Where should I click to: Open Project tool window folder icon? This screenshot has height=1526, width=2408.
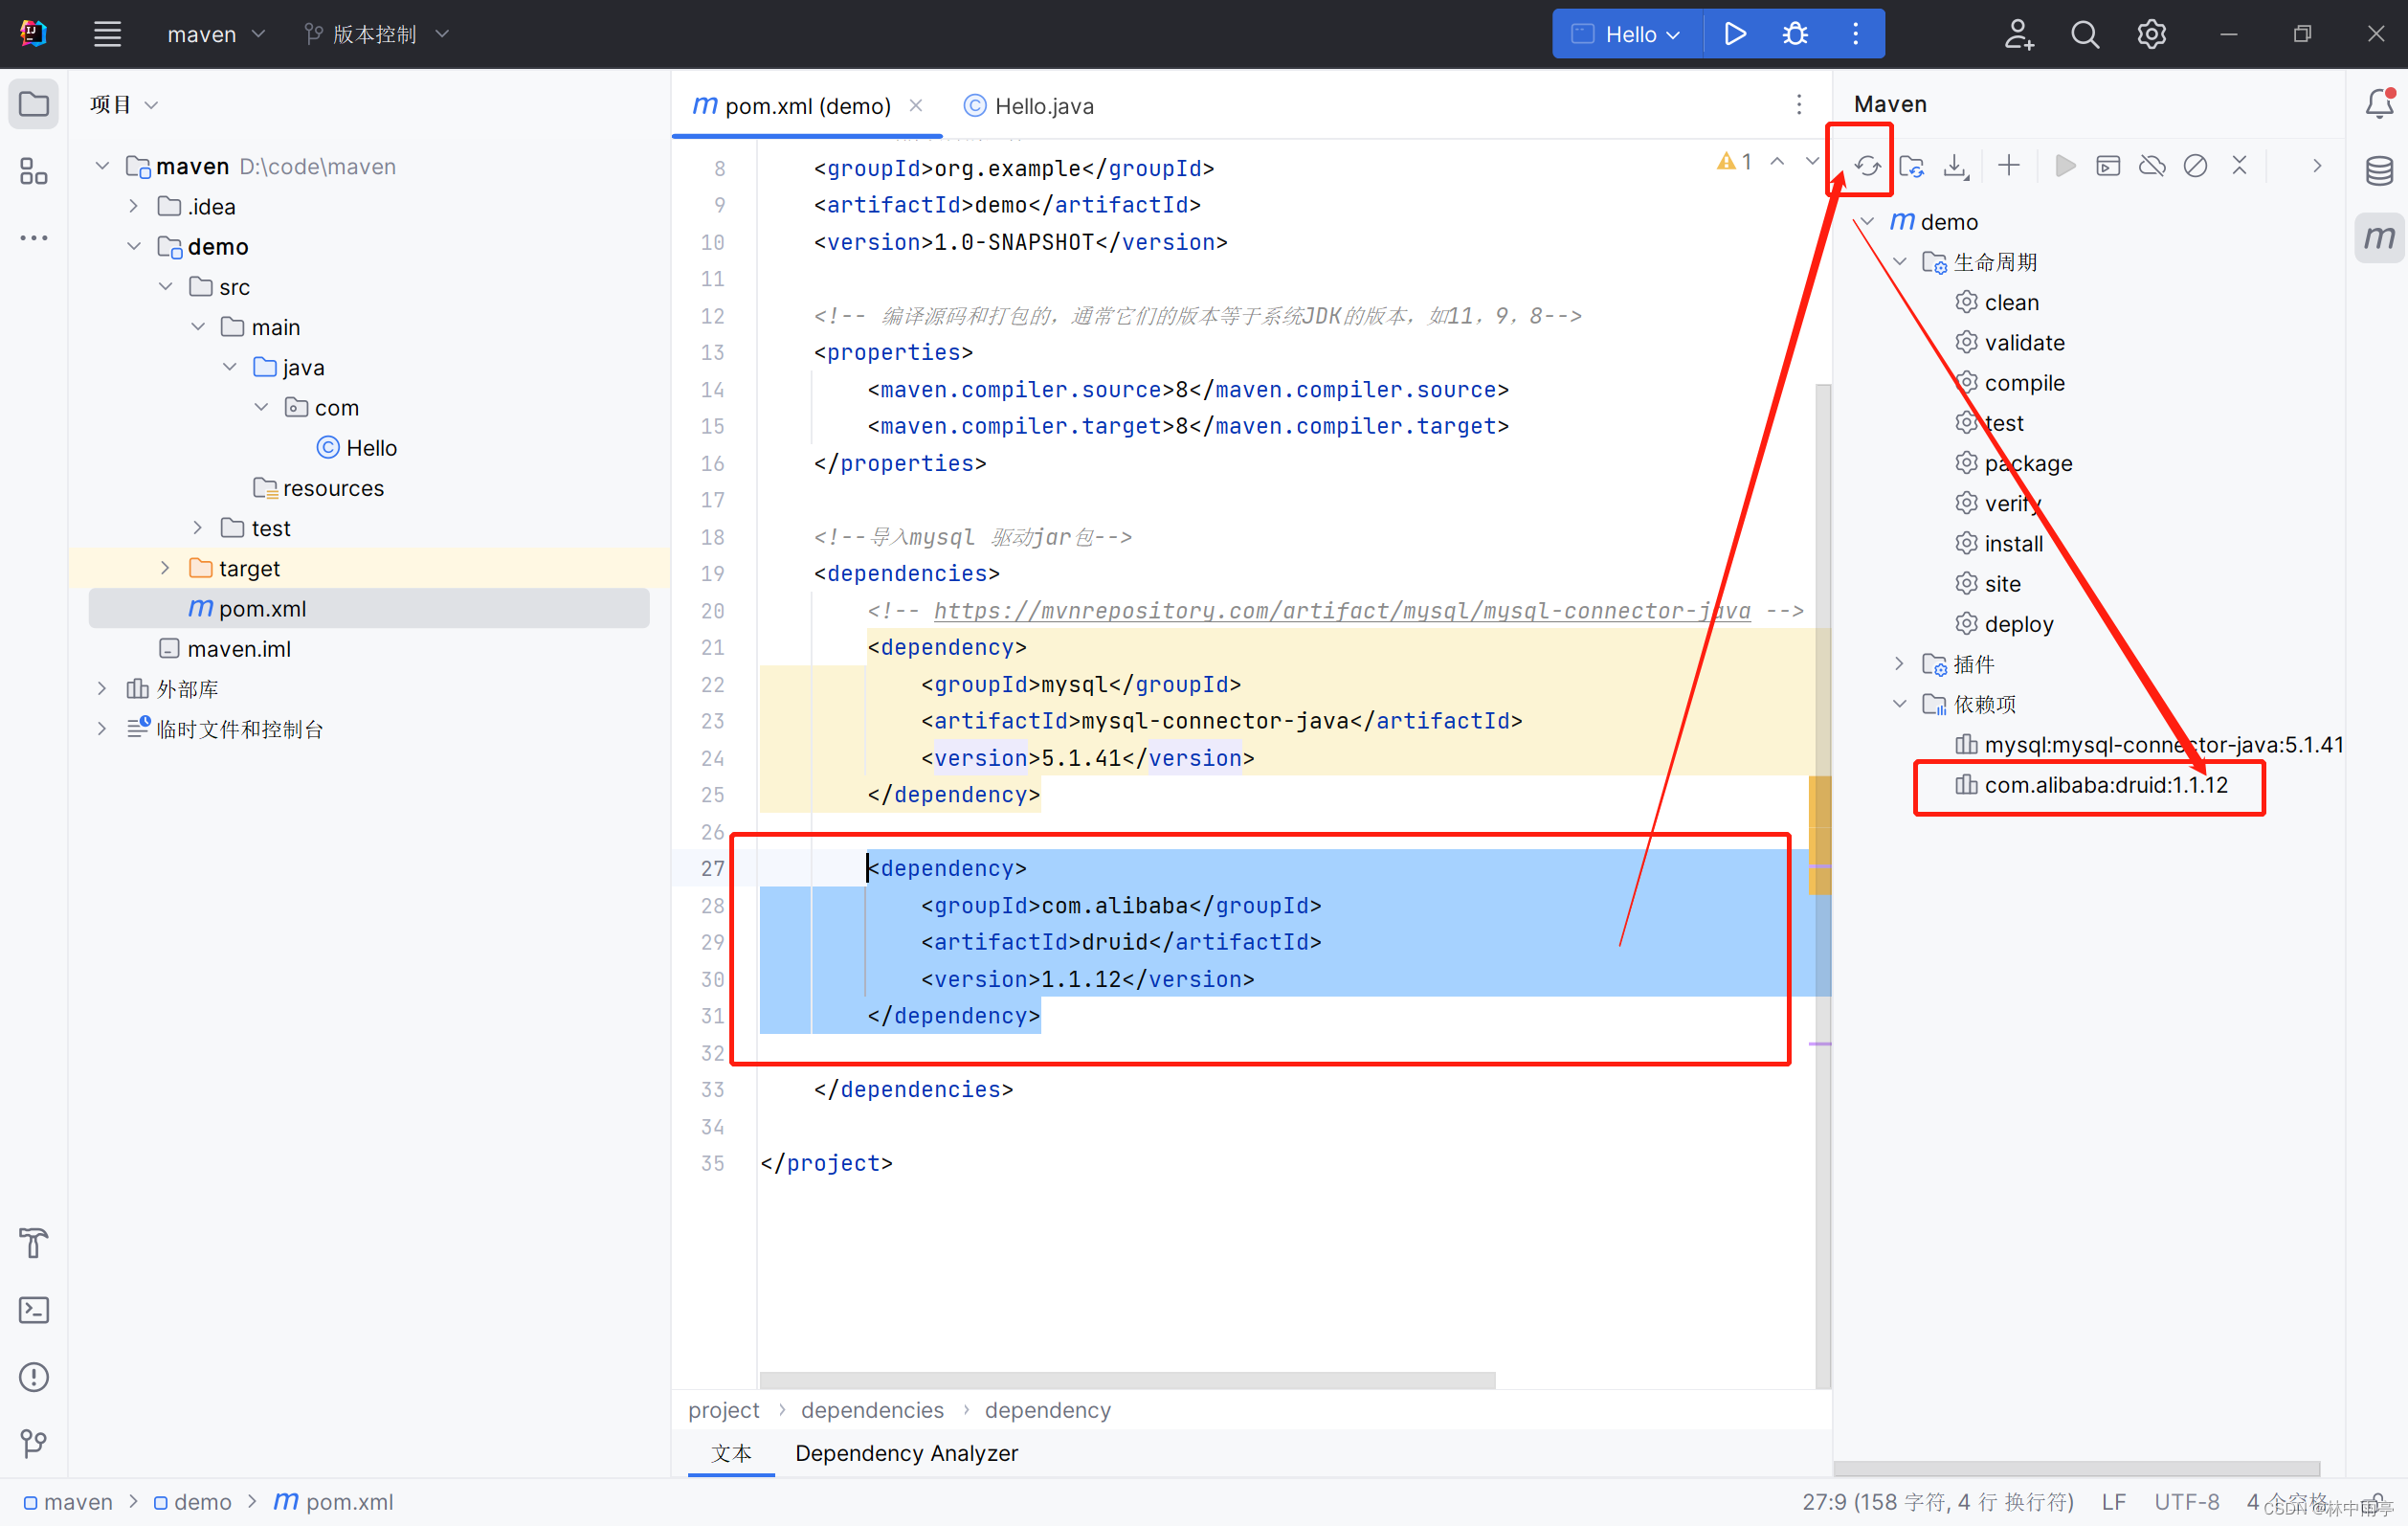click(34, 104)
